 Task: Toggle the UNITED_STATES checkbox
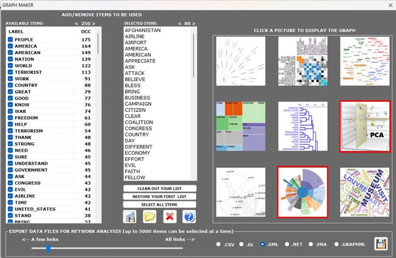(x=10, y=209)
